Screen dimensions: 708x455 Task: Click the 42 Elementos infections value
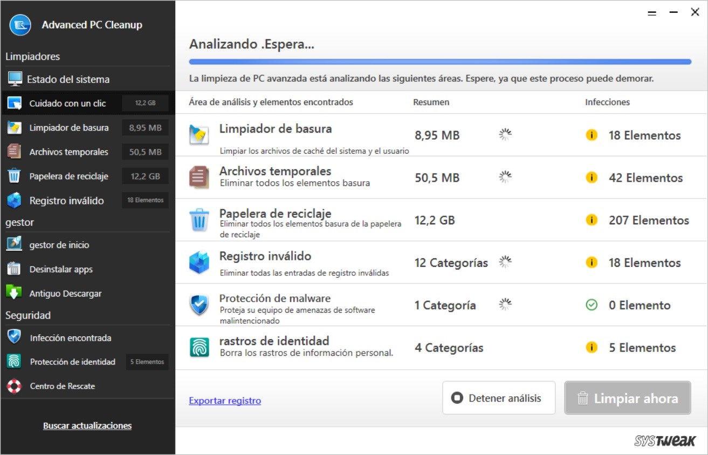(646, 177)
